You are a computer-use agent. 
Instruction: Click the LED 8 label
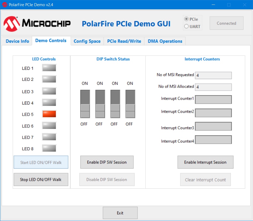(28, 149)
